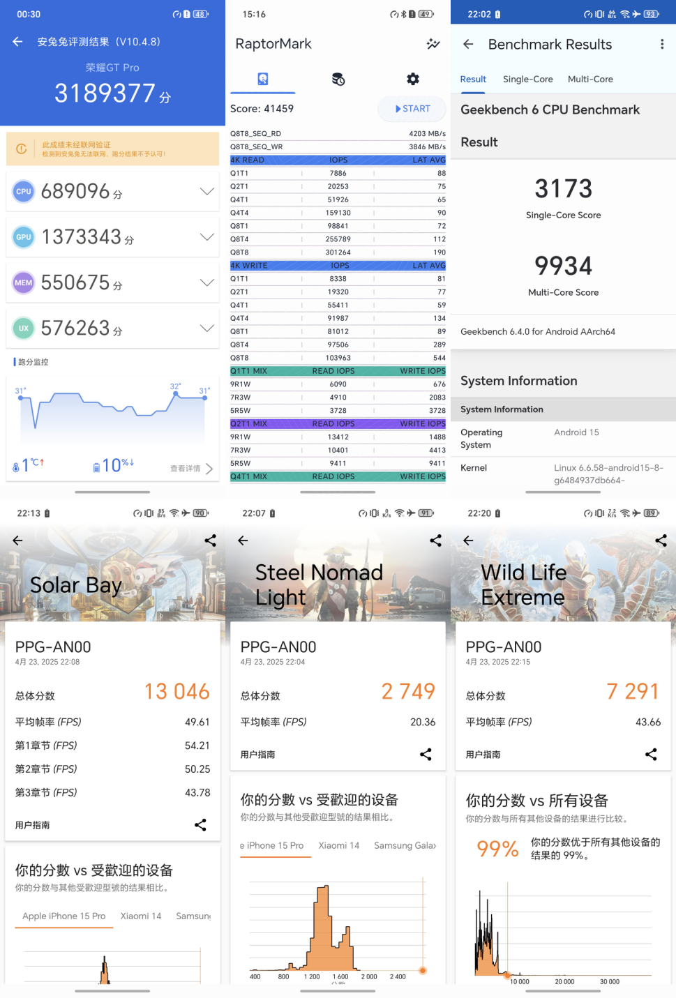This screenshot has height=998, width=676.
Task: Expand the GPU 1373343 score row
Action: [x=112, y=237]
